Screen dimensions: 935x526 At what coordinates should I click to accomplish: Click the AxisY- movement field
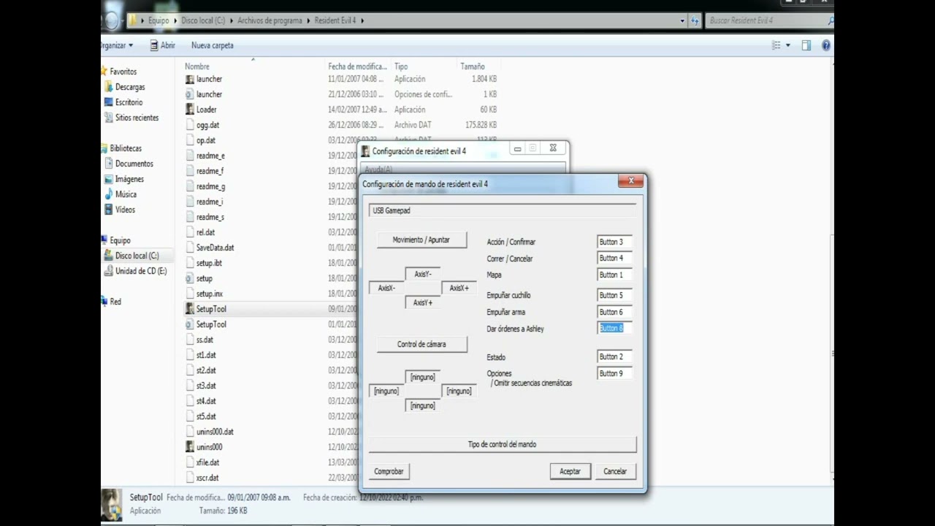pos(423,274)
